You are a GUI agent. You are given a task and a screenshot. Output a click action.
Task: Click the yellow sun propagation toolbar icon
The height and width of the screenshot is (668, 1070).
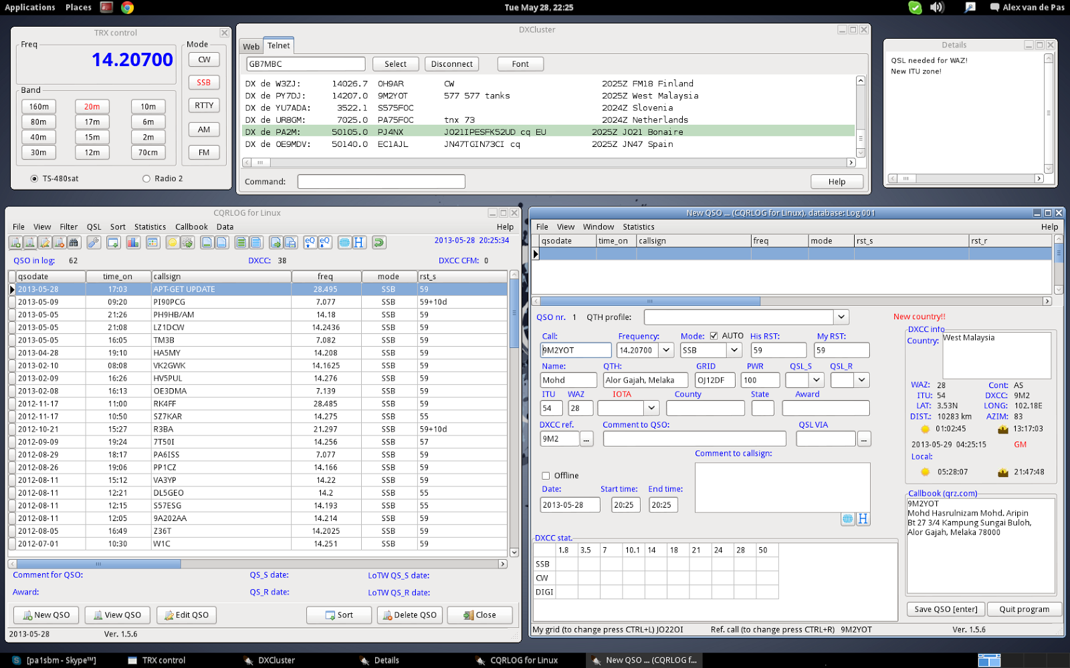tap(172, 242)
